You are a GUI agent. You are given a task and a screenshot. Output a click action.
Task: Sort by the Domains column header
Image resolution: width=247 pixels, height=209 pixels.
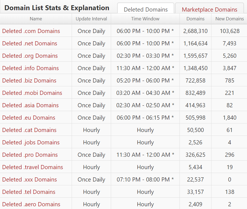pos(195,19)
